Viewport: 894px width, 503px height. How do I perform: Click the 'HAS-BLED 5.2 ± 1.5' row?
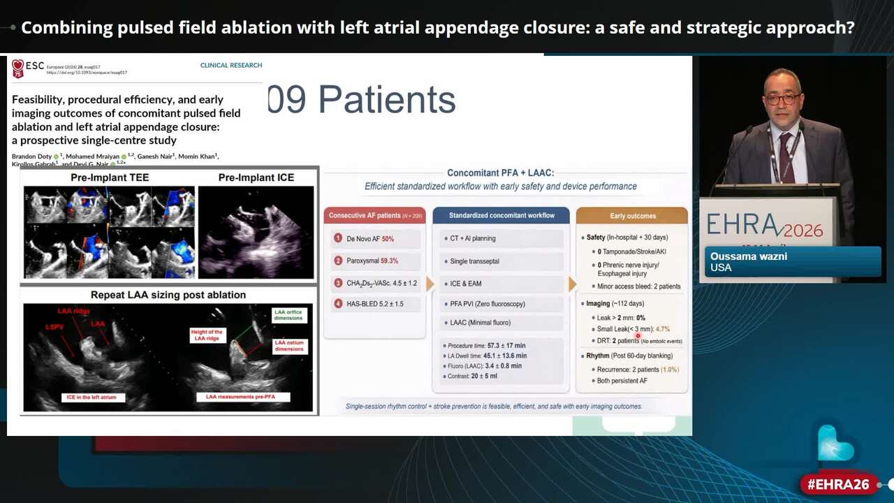tap(374, 304)
